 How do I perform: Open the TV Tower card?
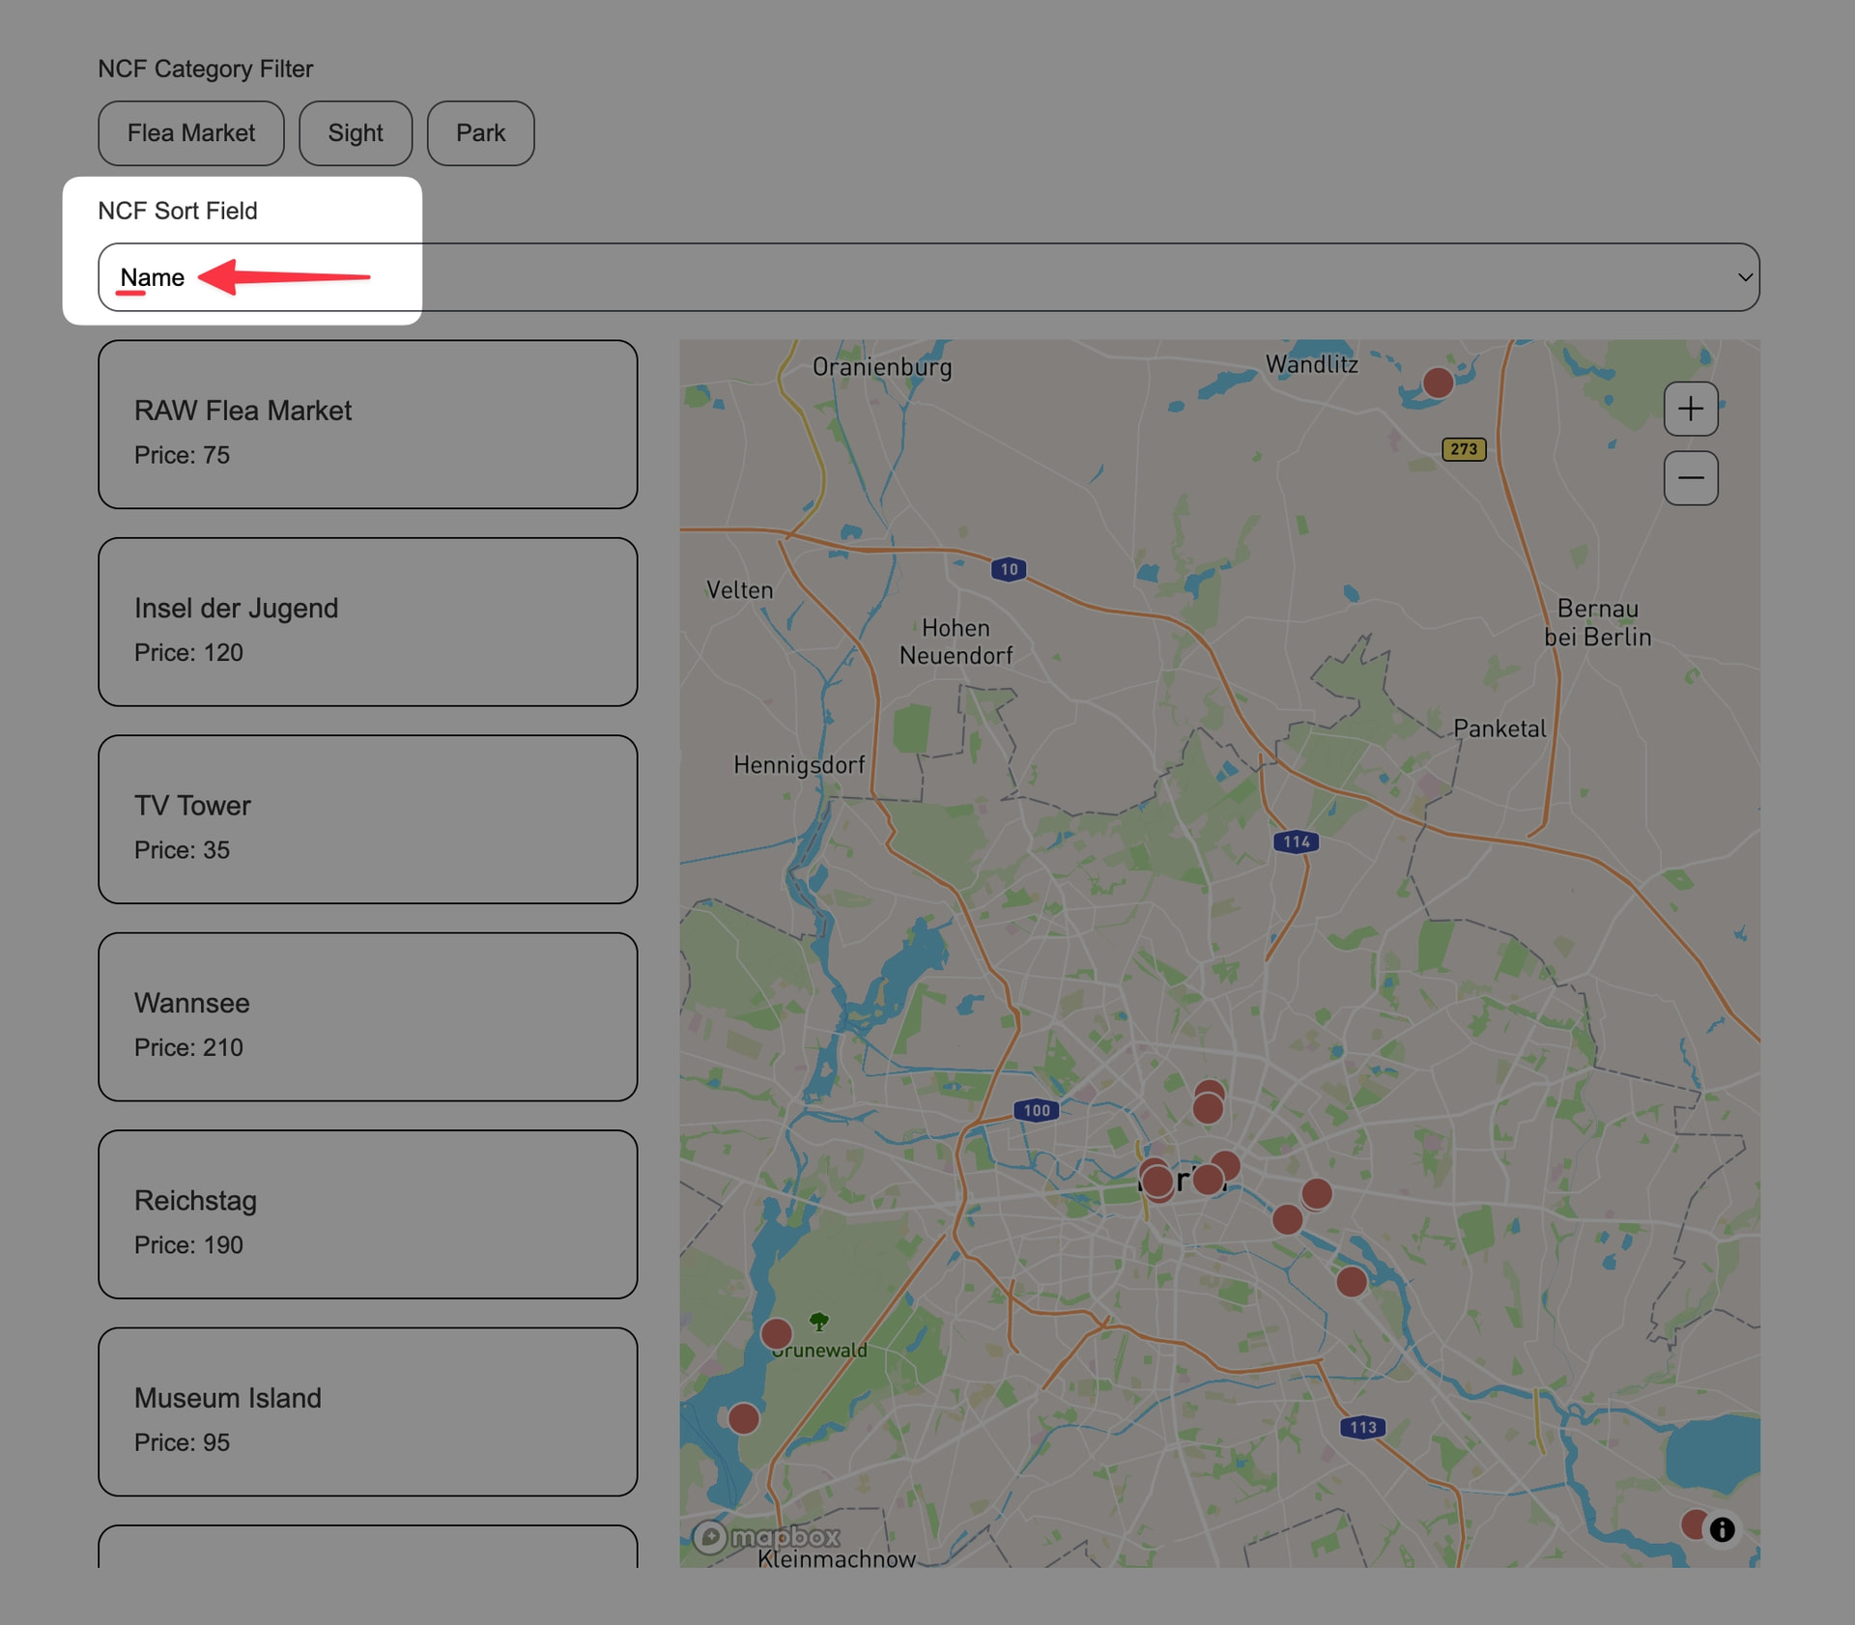click(x=368, y=819)
